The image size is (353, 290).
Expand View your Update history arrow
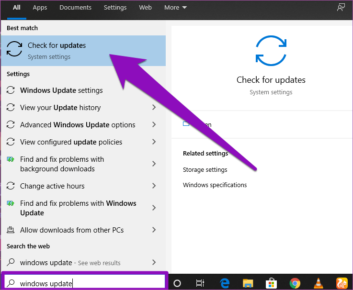(x=154, y=107)
